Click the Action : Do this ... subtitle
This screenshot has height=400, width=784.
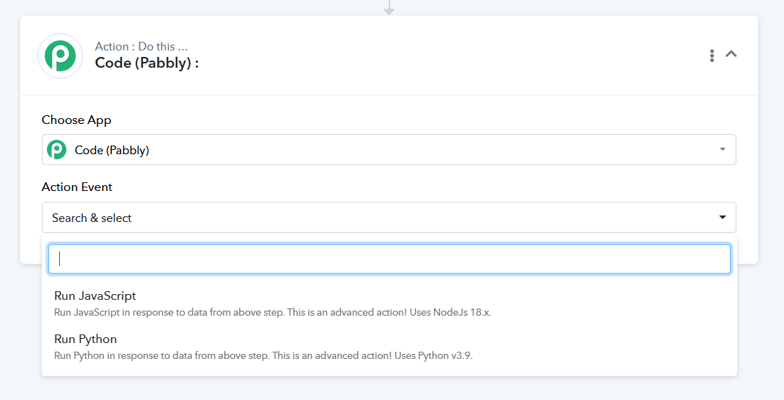click(x=141, y=46)
